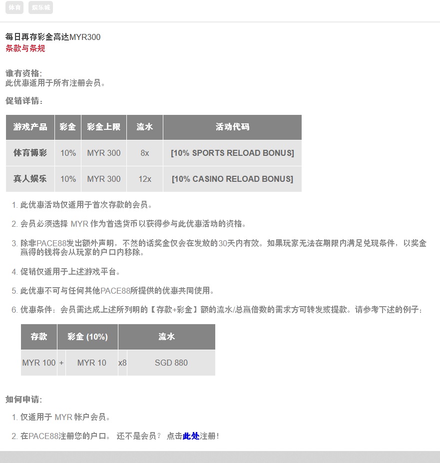Screen dimensions: 440x463
Task: Click the 8x turnover cell
Action: [x=145, y=153]
